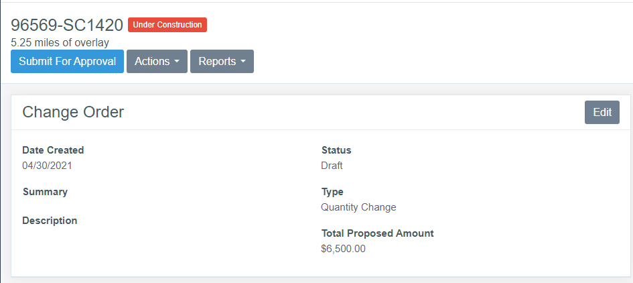
Task: Select the date value 04/30/2021
Action: point(46,166)
